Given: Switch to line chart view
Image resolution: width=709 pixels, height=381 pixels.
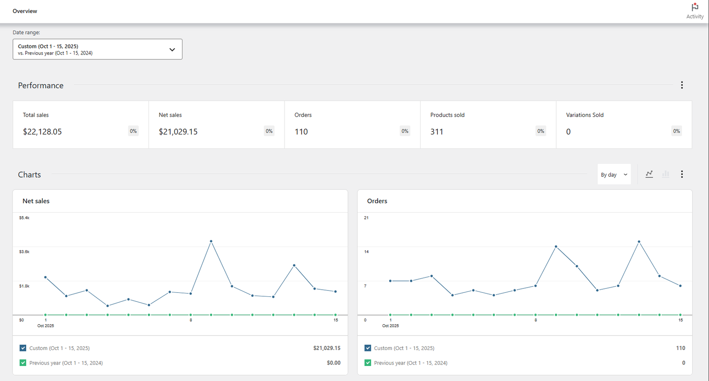Looking at the screenshot, I should [649, 174].
